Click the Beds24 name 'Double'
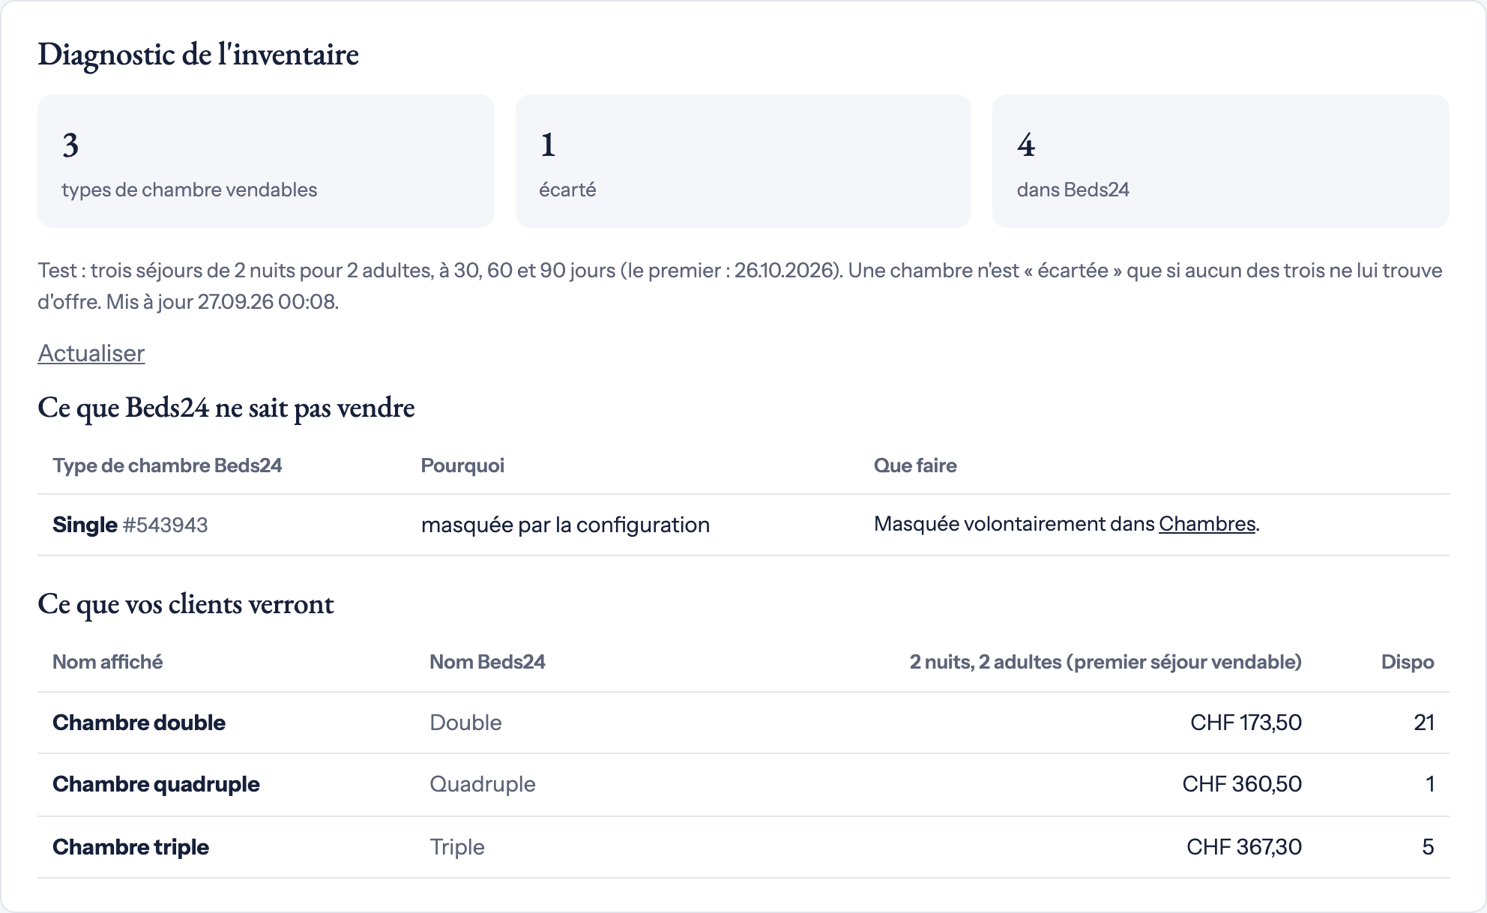Screen dimensions: 1487x913 [x=465, y=723]
